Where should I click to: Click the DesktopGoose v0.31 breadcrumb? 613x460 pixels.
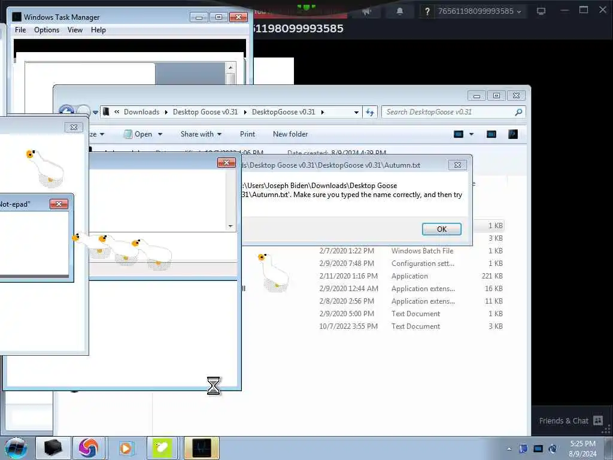click(x=283, y=112)
